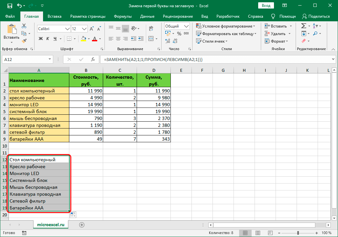Click the Insert Function fx icon
The image size is (338, 237).
93,59
